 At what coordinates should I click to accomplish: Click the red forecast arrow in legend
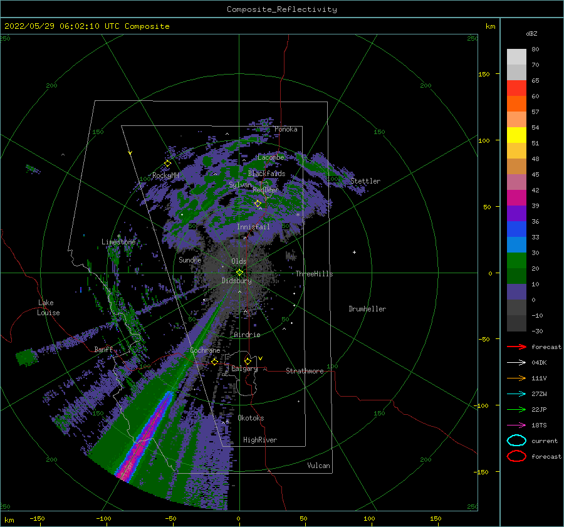(516, 347)
